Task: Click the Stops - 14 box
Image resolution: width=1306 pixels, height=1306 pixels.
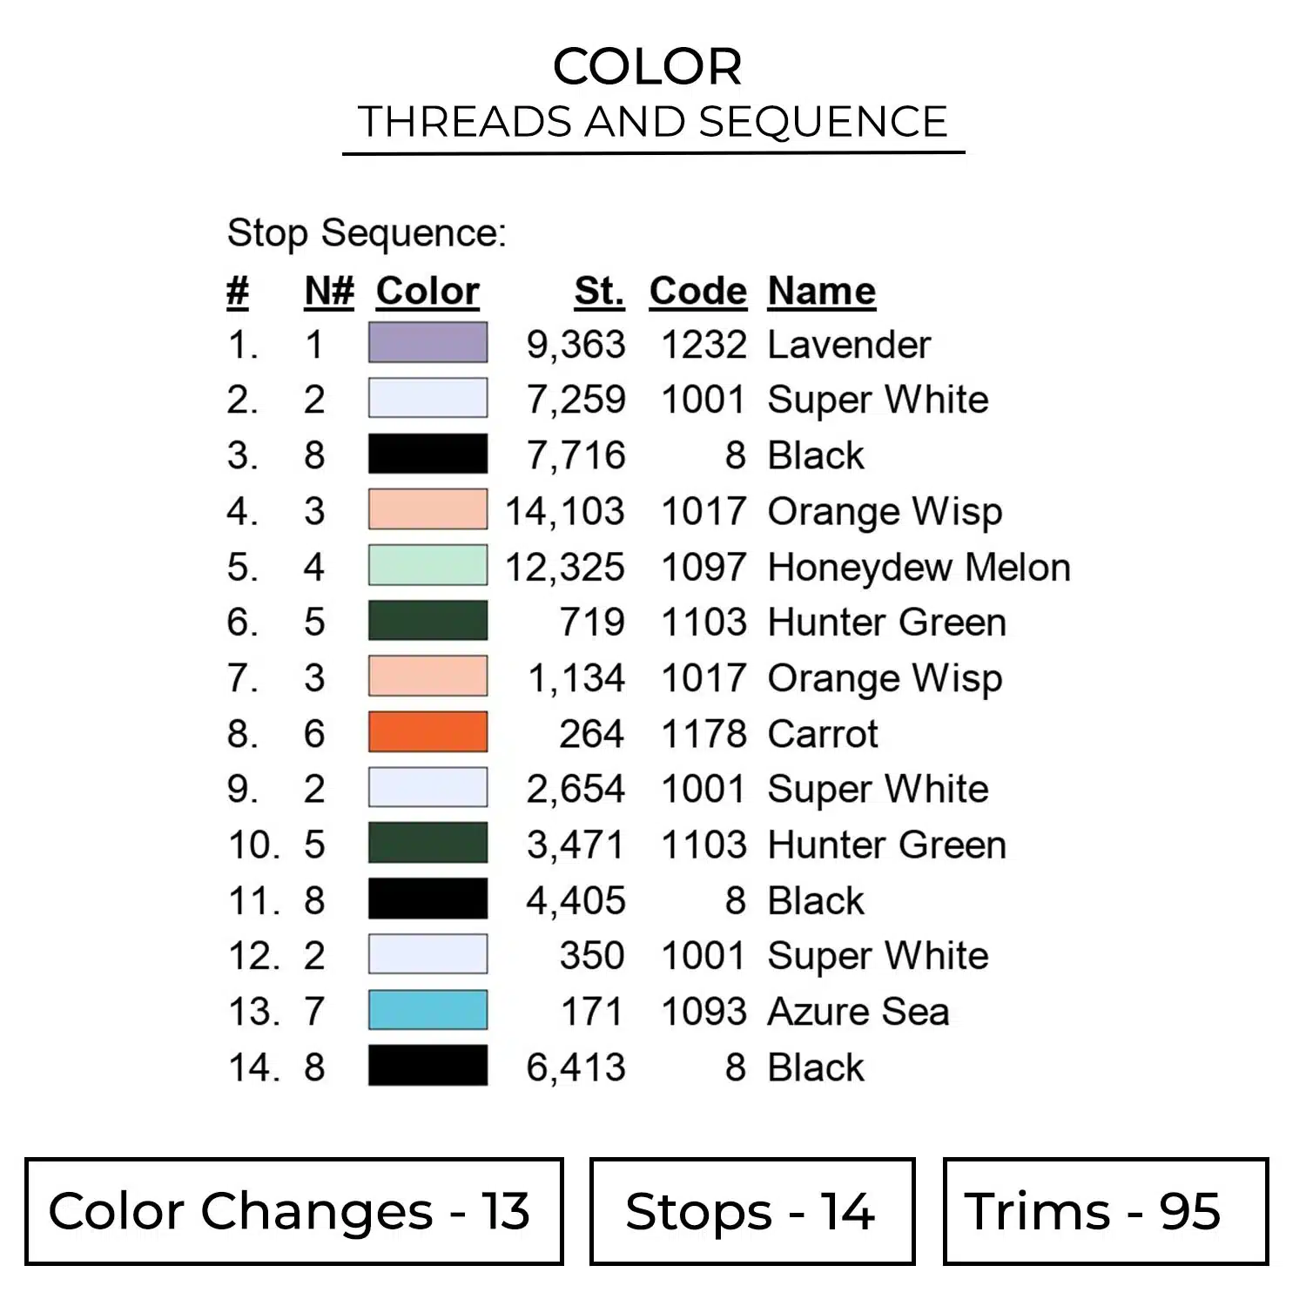Action: [751, 1211]
